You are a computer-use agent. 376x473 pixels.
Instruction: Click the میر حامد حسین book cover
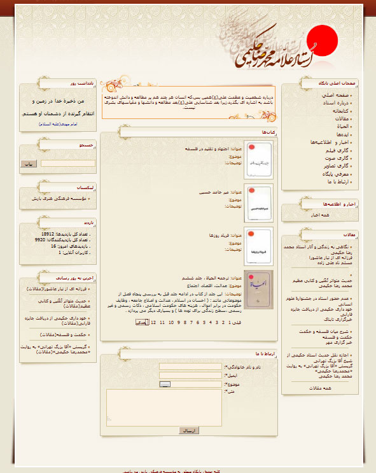(x=259, y=203)
